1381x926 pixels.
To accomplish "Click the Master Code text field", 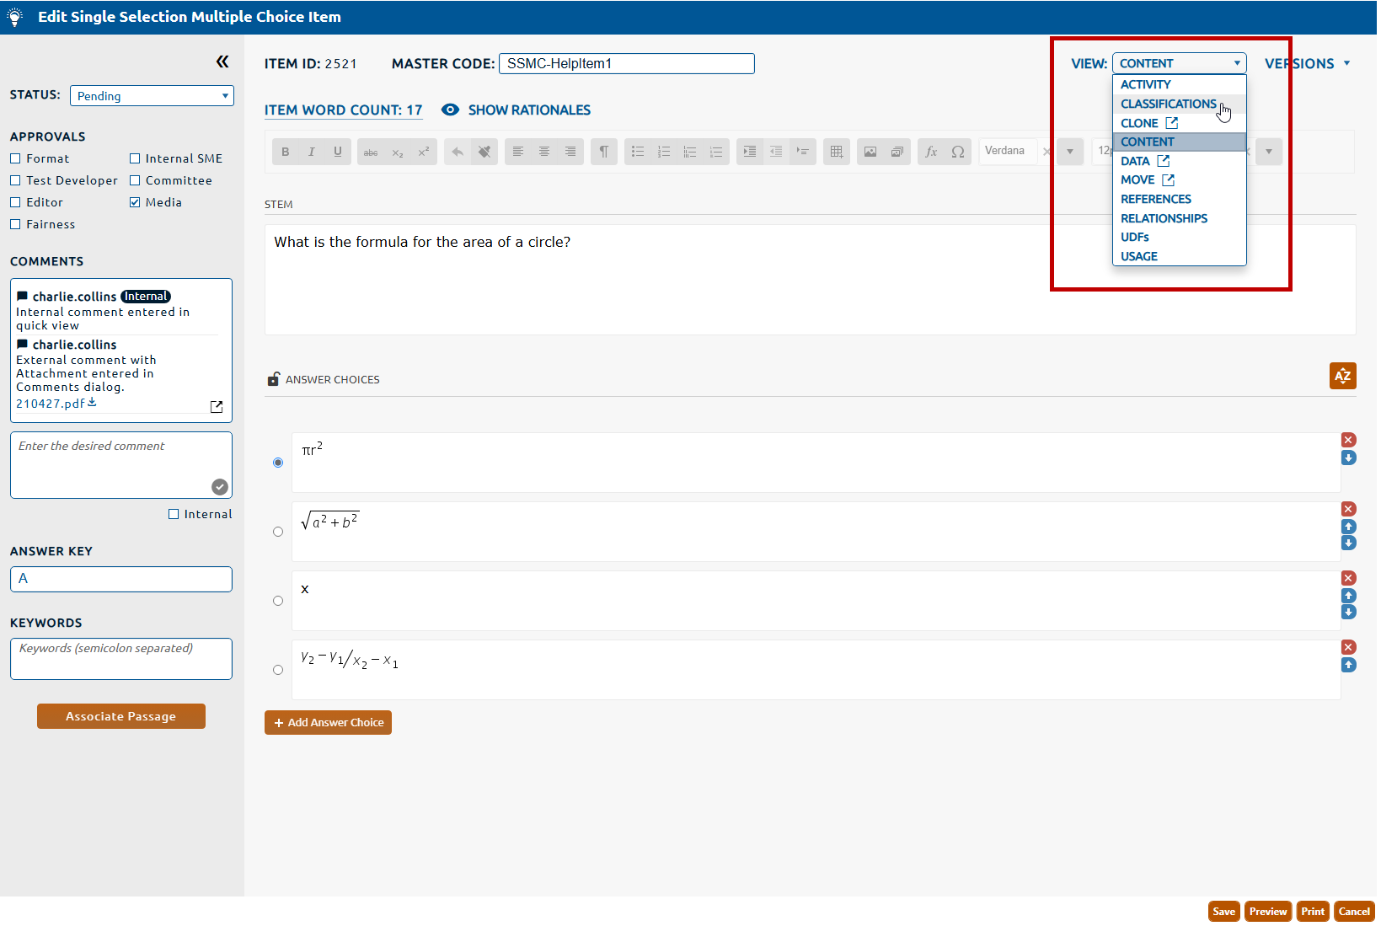I will [626, 64].
